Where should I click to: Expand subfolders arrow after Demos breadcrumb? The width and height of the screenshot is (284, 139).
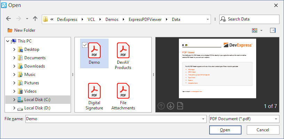pos(124,20)
